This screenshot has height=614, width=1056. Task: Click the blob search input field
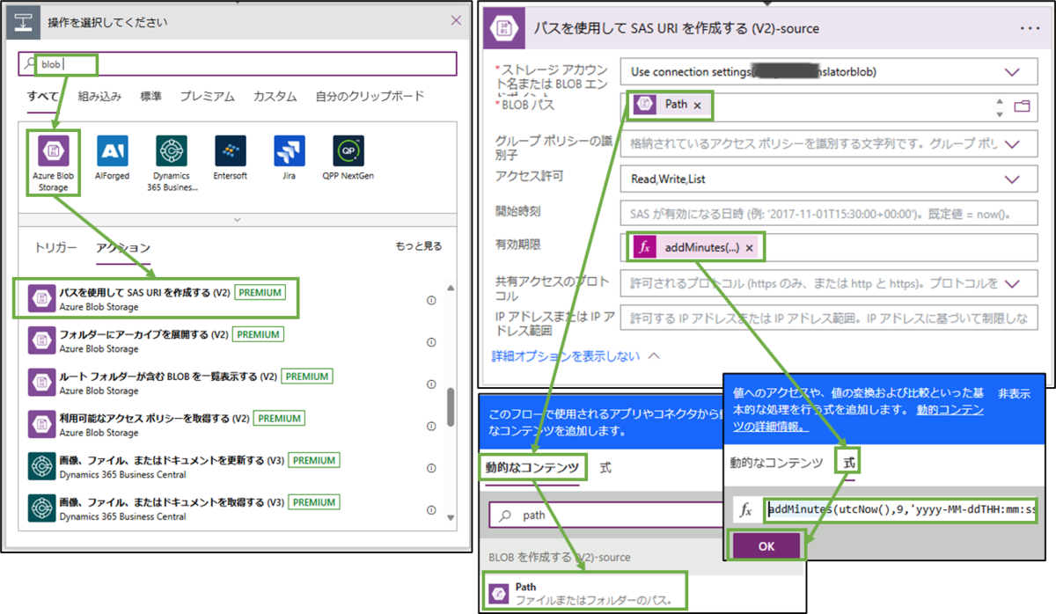[x=238, y=64]
